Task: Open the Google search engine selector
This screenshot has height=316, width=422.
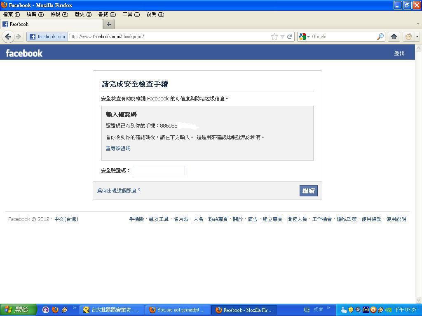Action: click(305, 37)
